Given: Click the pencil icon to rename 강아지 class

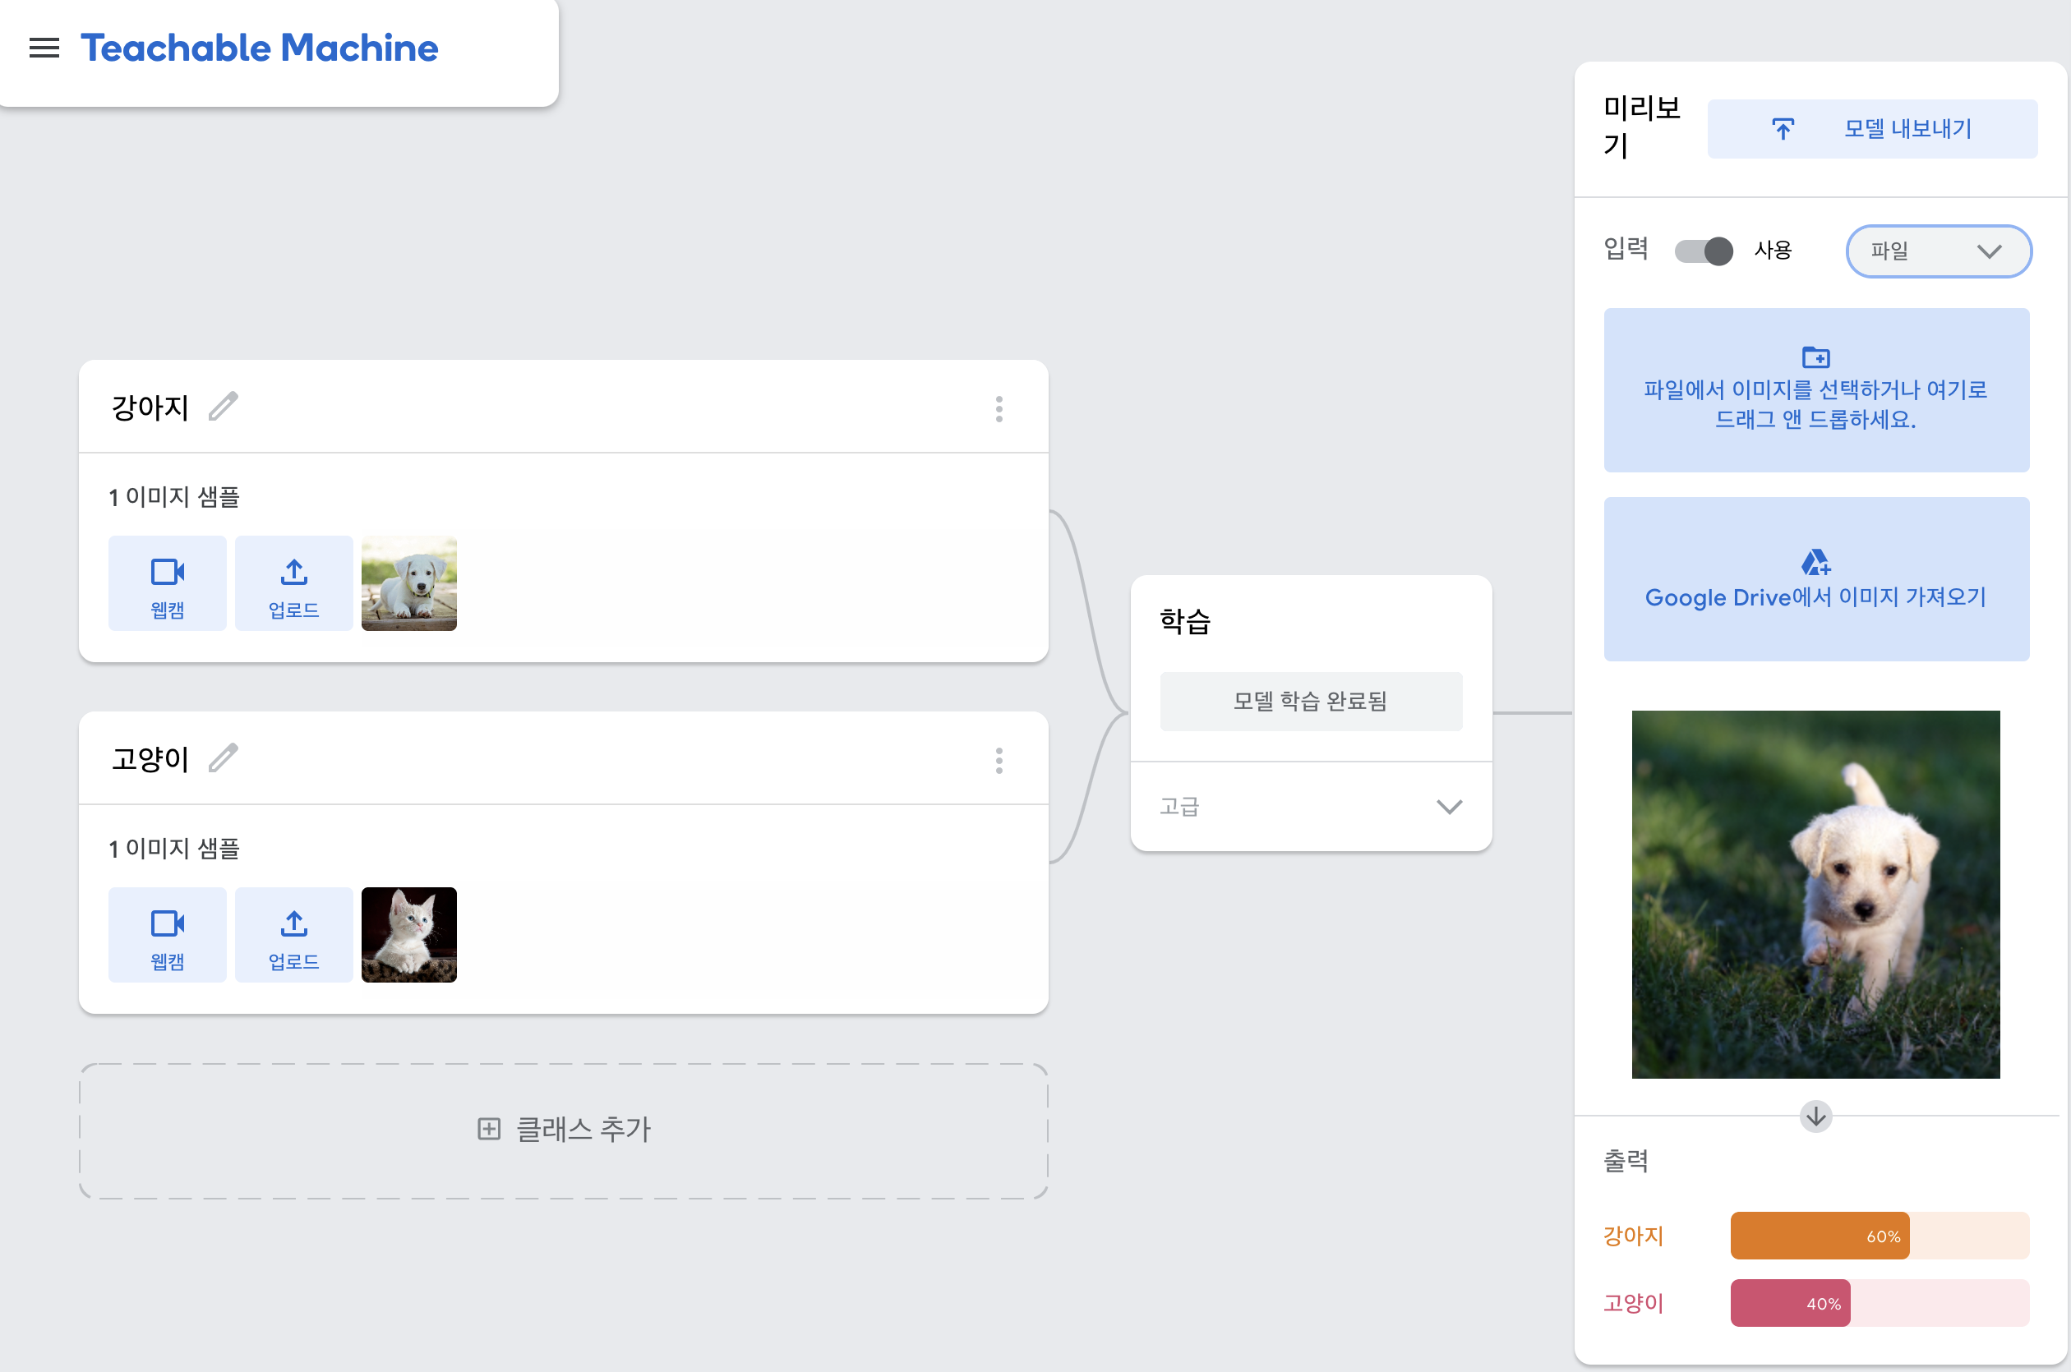Looking at the screenshot, I should click(224, 407).
